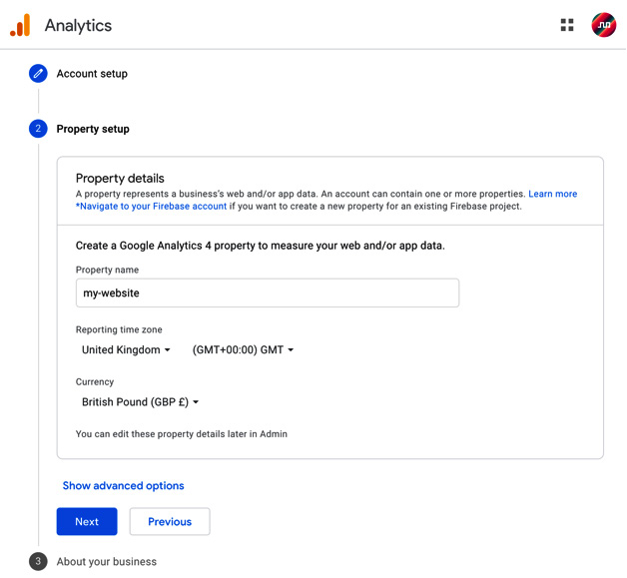Follow the Navigate to your Firebase account link
Viewport: 627px width, 578px height.
pyautogui.click(x=151, y=207)
